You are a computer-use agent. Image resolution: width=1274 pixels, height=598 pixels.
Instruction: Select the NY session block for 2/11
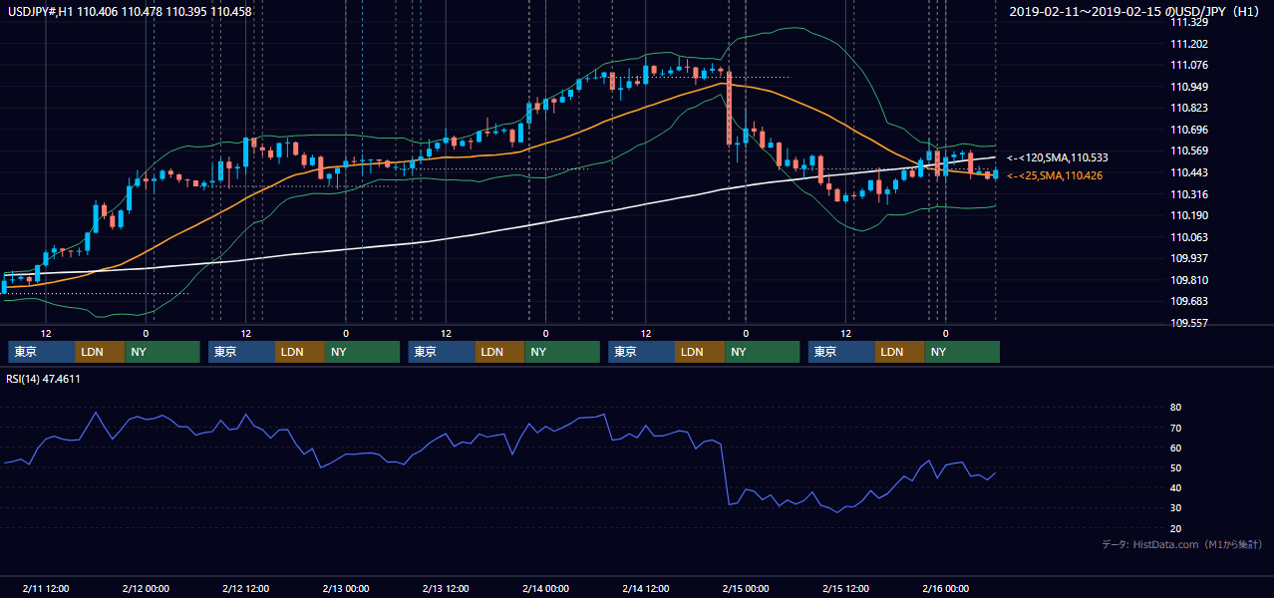(162, 352)
